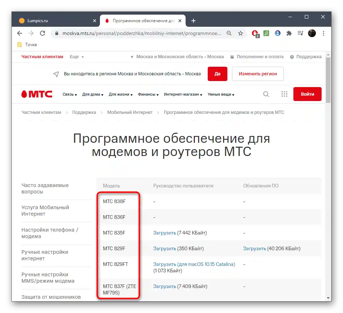This screenshot has height=313, width=343.
Task: Download user guide for МТС 829F
Action: [x=165, y=248]
